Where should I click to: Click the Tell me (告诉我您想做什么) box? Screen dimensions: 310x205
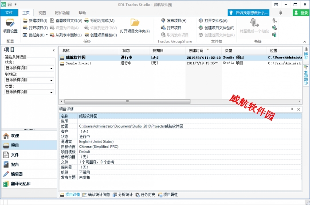coord(248,13)
